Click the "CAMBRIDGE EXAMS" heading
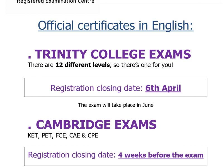The image size is (223, 167). 96,124
